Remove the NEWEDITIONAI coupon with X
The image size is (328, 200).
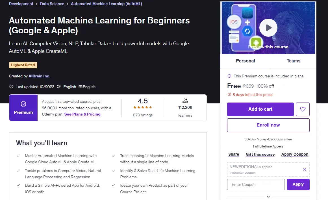305,169
